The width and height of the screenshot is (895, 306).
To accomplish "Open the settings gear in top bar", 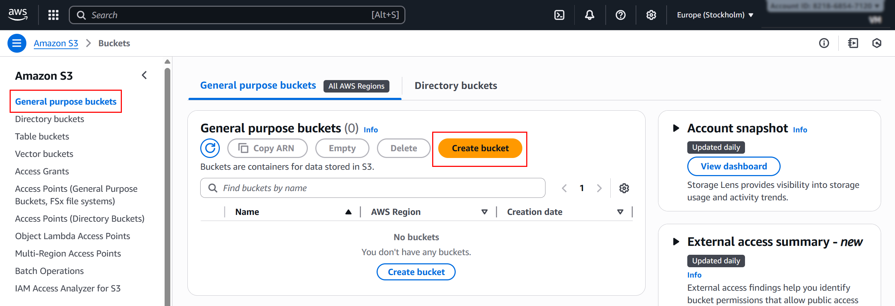I will pyautogui.click(x=651, y=15).
